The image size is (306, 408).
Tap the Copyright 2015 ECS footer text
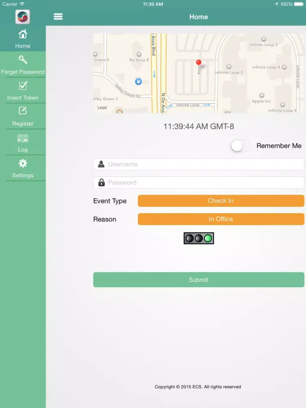198,387
